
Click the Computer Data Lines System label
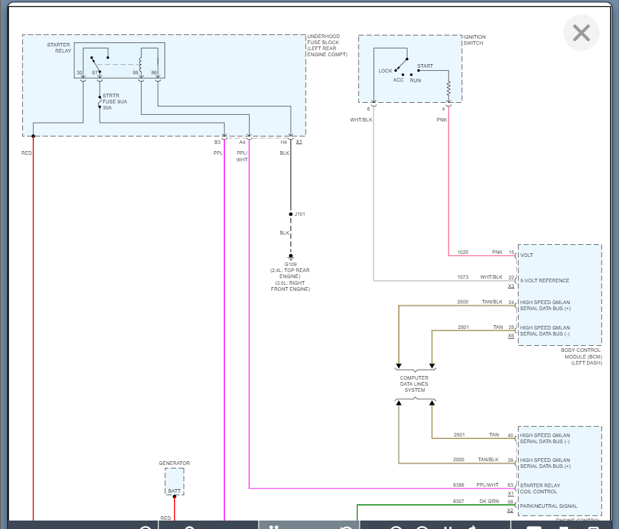pos(415,384)
